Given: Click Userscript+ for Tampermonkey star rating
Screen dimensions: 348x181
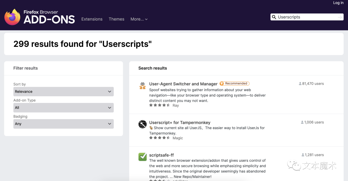Looking at the screenshot, I should click(159, 138).
